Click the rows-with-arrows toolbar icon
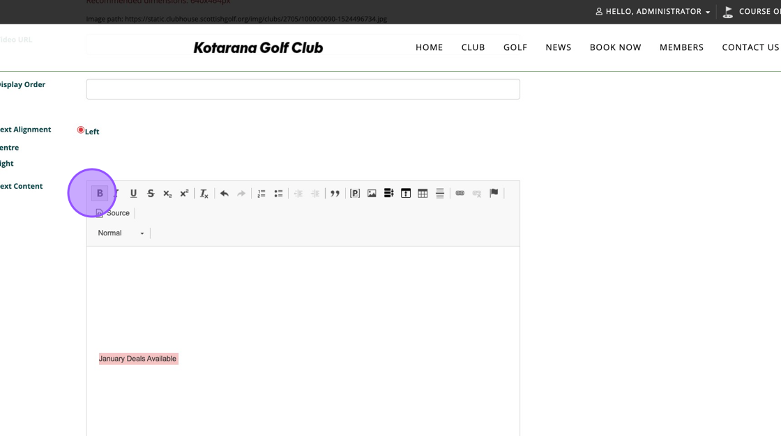Screen dimensions: 781x436 coord(389,193)
